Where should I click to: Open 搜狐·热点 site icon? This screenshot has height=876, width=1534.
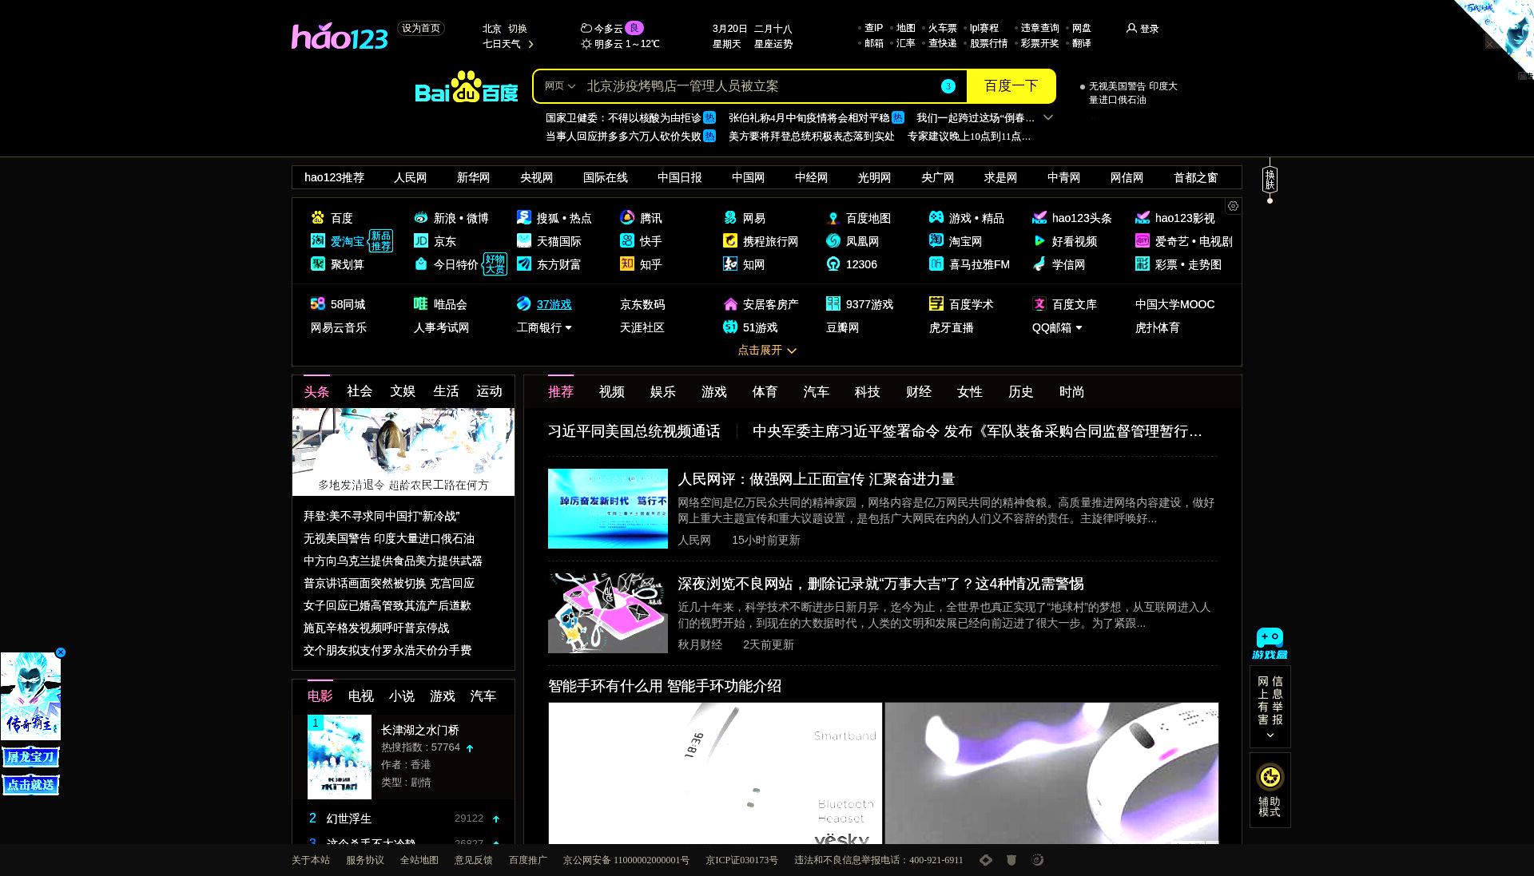click(524, 217)
